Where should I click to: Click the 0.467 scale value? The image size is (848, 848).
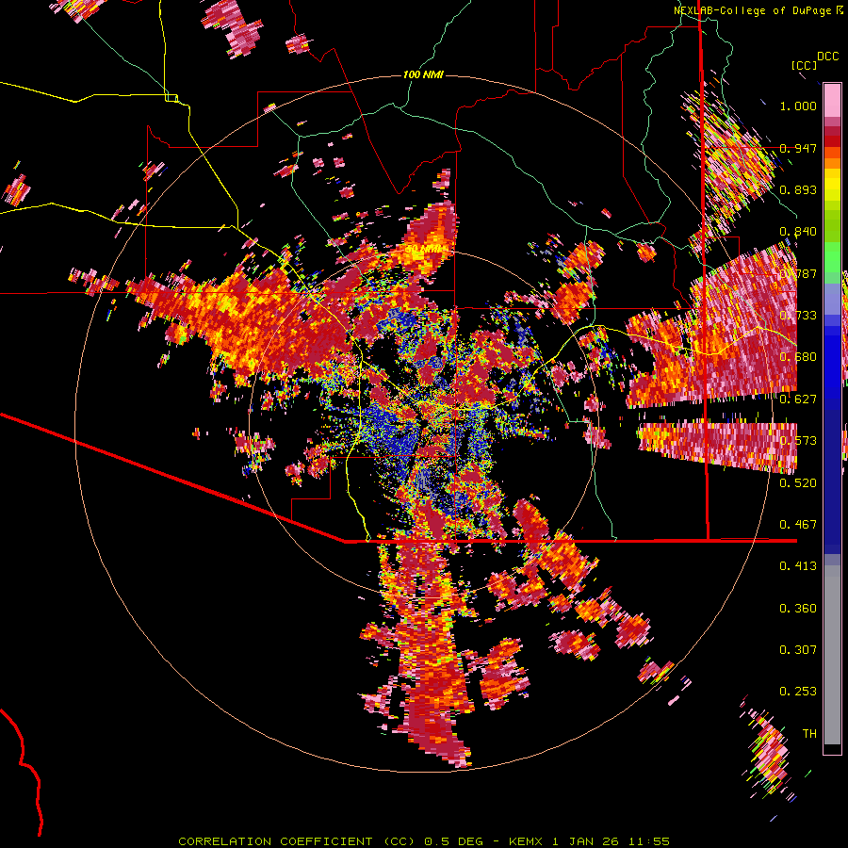click(x=798, y=525)
